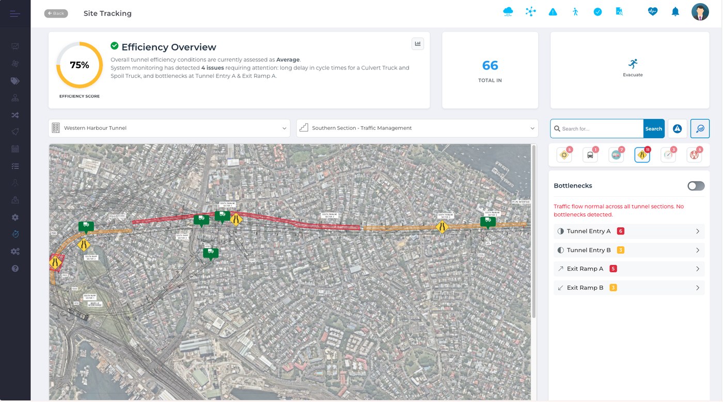This screenshot has height=402, width=723.
Task: Open the Southern Section - Traffic Management dropdown
Action: tap(417, 128)
